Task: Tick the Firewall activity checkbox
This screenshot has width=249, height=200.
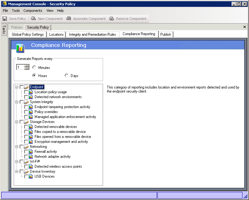Action: click(26, 152)
